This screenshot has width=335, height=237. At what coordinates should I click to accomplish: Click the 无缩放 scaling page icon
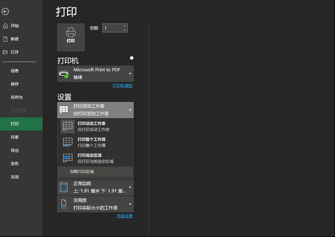(x=64, y=204)
